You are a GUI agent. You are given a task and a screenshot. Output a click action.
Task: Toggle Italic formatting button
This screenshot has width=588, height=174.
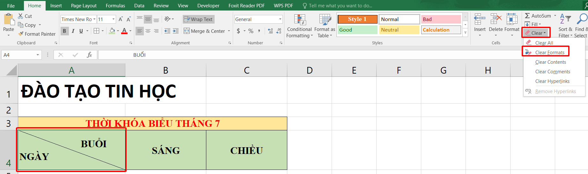pos(73,31)
